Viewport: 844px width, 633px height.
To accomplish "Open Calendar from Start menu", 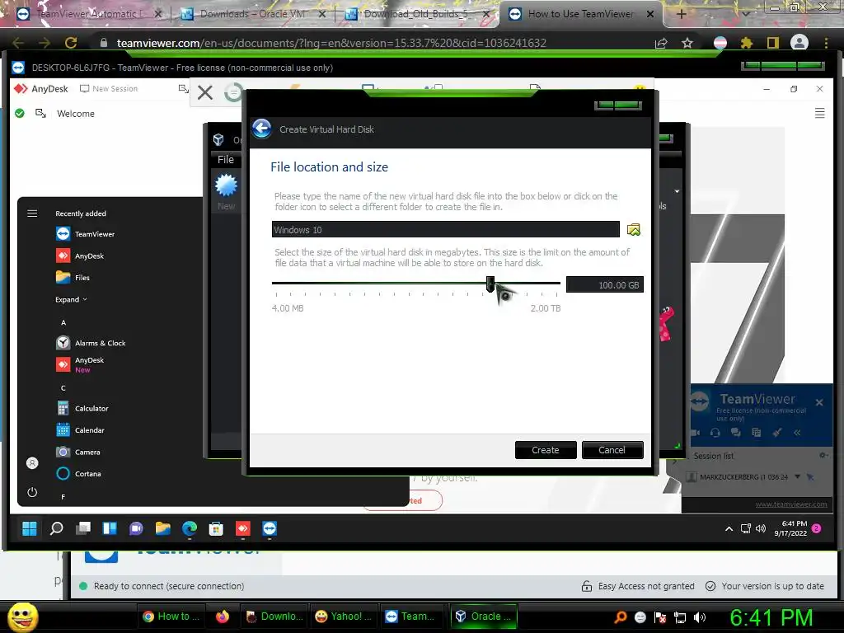I will point(80,430).
